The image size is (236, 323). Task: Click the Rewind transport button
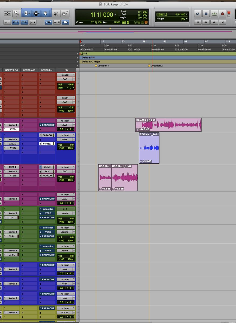(206, 22)
